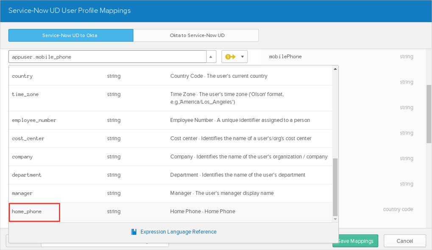Cancel the profile mappings dialog

click(404, 241)
